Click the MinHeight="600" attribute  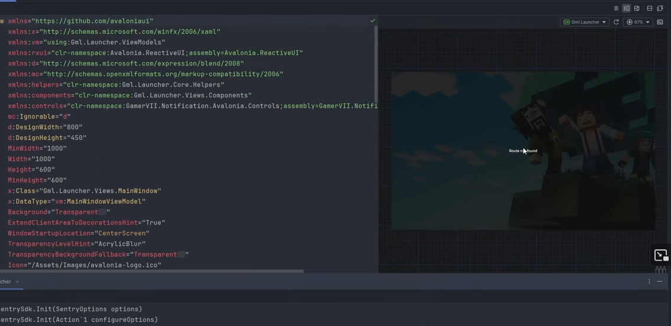[x=37, y=180]
